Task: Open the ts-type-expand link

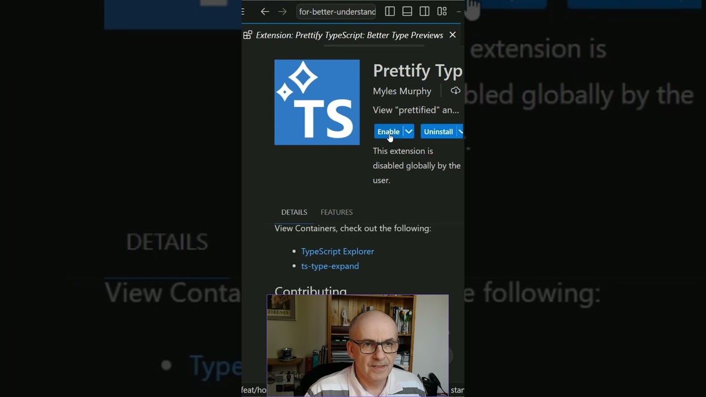Action: [x=330, y=266]
